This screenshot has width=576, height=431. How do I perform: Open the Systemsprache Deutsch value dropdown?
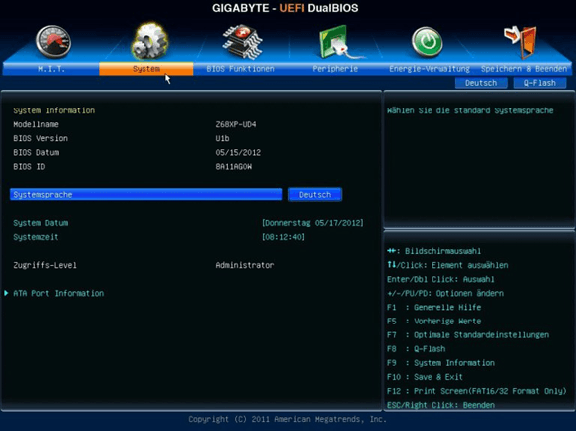click(x=315, y=195)
